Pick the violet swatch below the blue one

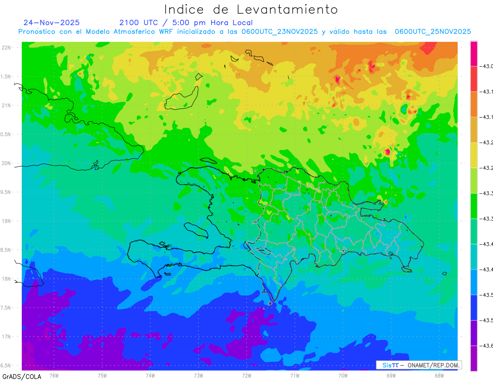[474, 333]
